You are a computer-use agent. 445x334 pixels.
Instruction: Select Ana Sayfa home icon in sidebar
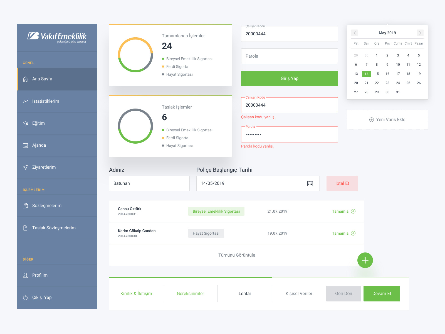pyautogui.click(x=25, y=79)
